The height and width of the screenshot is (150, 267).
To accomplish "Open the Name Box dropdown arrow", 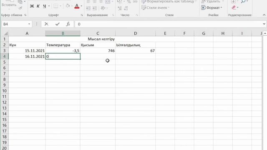I will [x=29, y=24].
